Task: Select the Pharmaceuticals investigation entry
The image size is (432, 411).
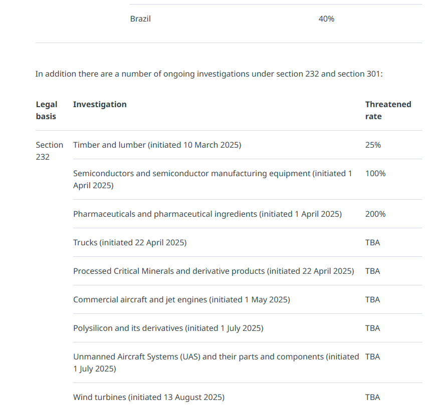Action: 207,214
